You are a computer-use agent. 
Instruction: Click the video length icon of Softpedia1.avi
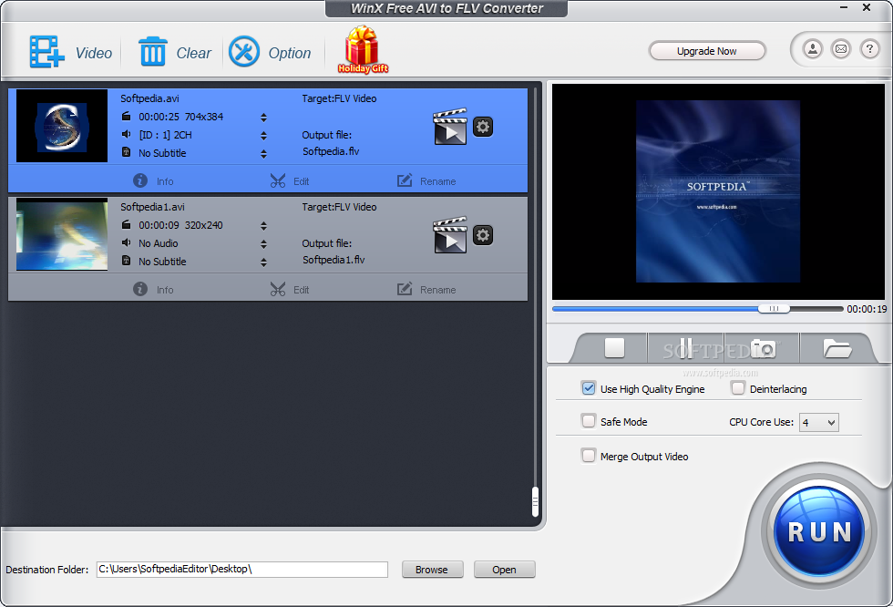pos(127,225)
